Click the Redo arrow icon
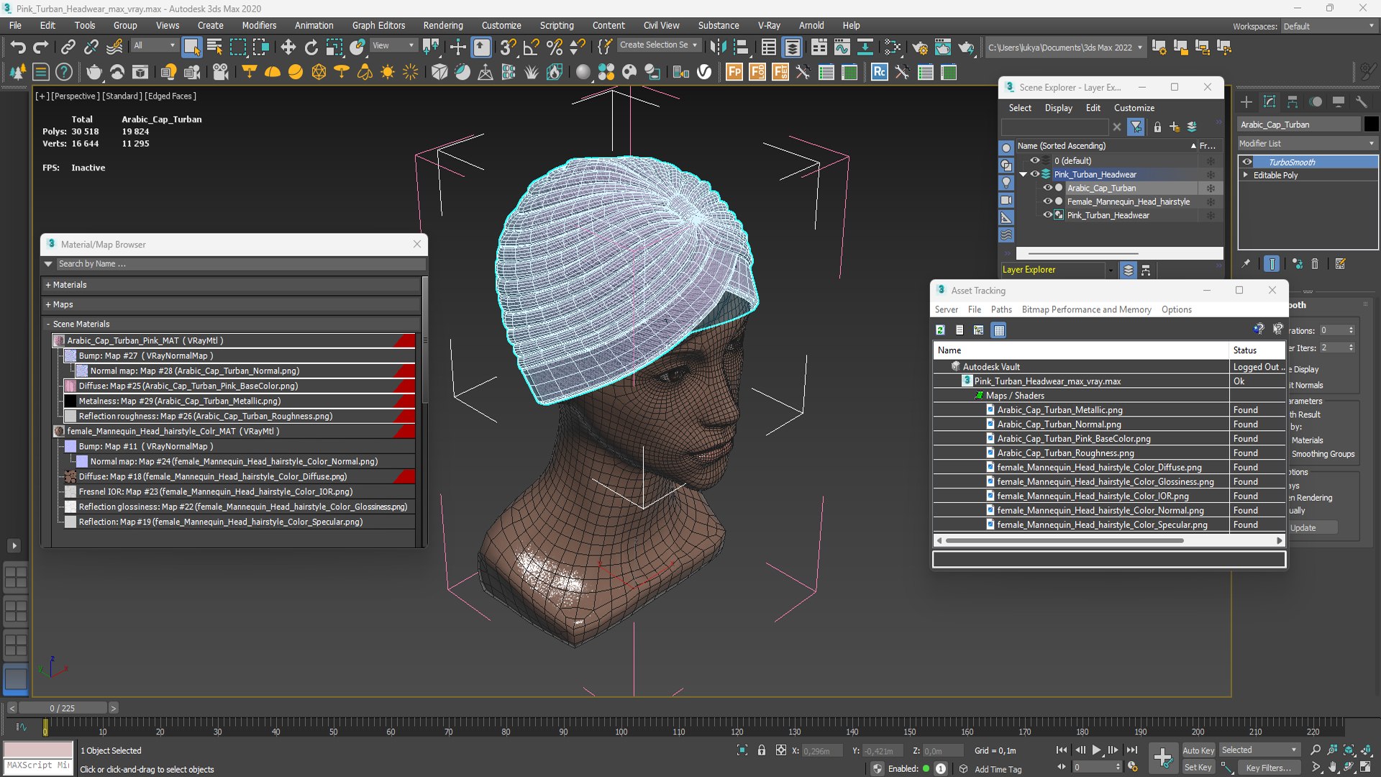Image resolution: width=1381 pixels, height=777 pixels. coord(41,47)
